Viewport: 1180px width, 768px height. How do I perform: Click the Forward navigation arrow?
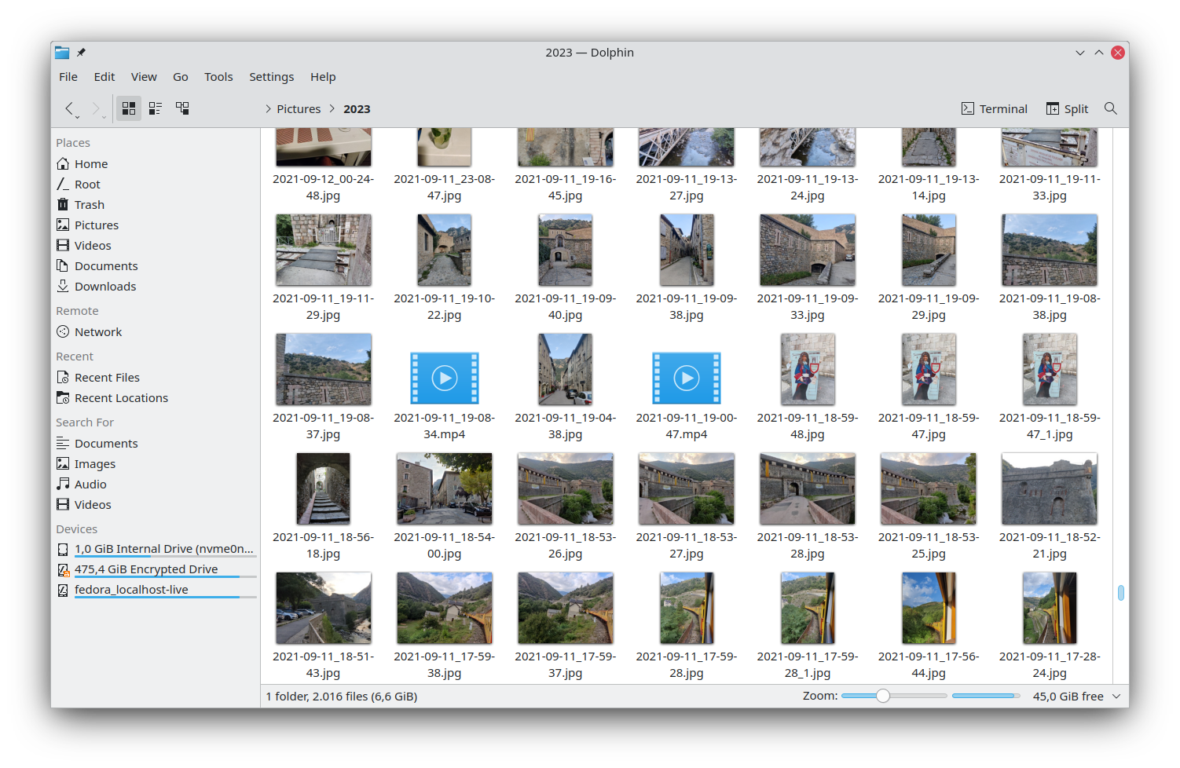pyautogui.click(x=96, y=108)
